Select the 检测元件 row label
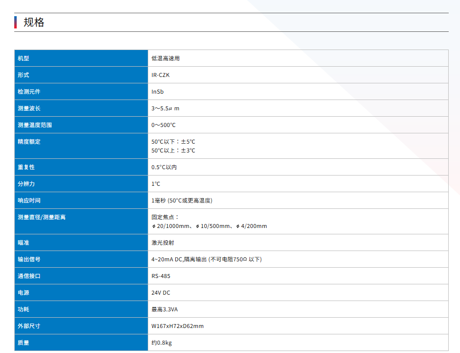460x353 pixels. (29, 92)
